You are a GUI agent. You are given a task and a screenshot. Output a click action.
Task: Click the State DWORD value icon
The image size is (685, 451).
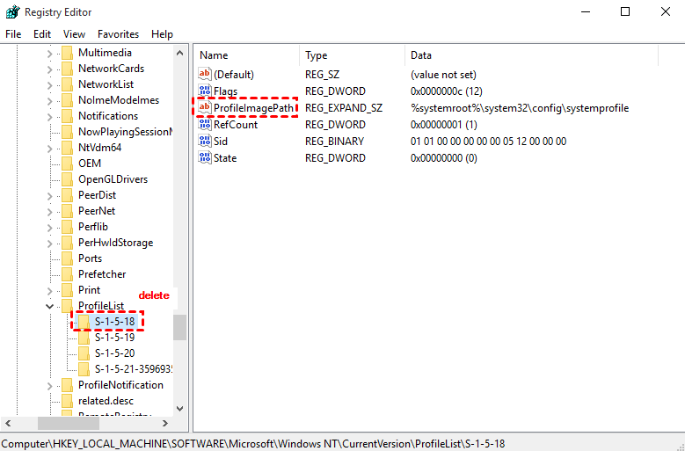pos(205,157)
